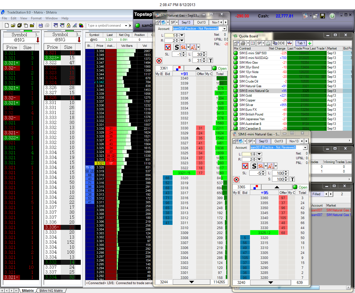Toggle the green light on the SIM:Crude Oil row
The image size is (355, 293).
pyautogui.click(x=236, y=81)
